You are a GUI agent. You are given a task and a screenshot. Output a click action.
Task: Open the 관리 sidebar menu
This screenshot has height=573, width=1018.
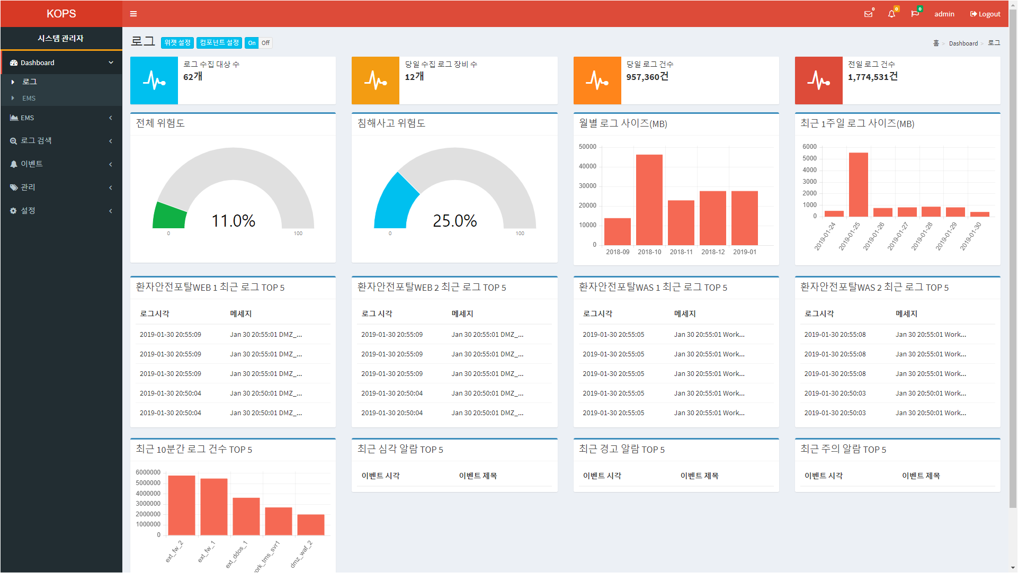pyautogui.click(x=61, y=187)
